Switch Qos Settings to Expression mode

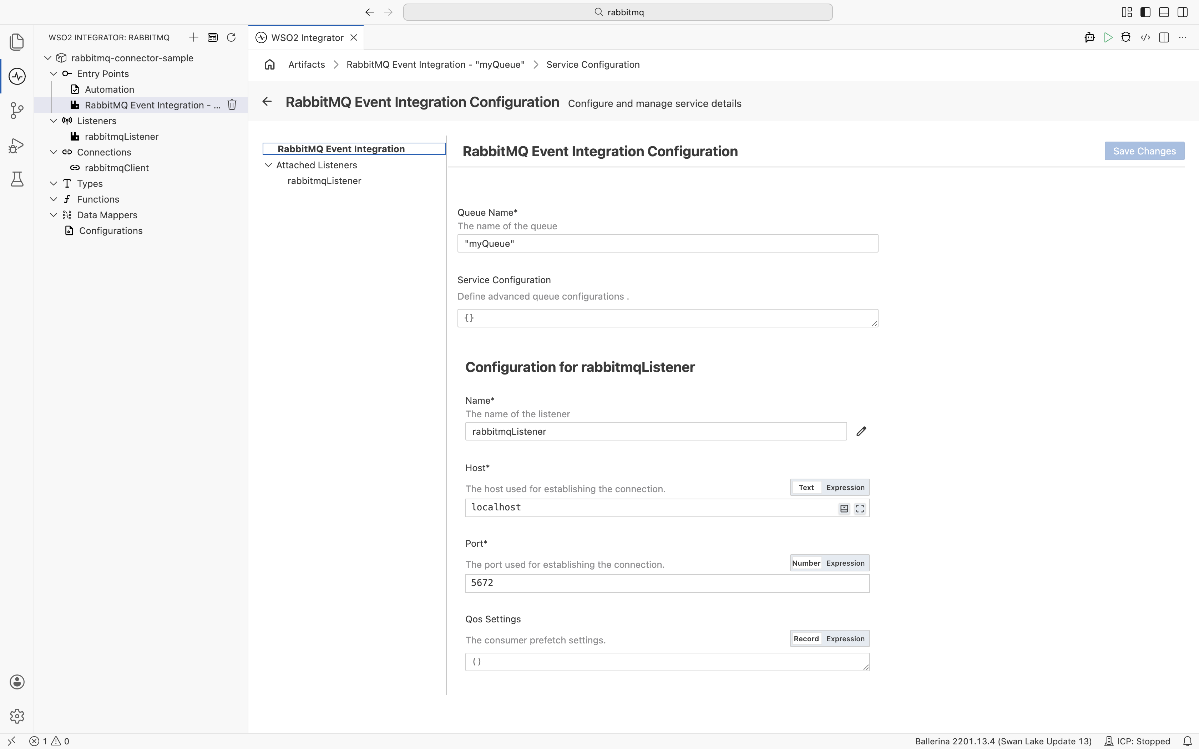pos(845,638)
